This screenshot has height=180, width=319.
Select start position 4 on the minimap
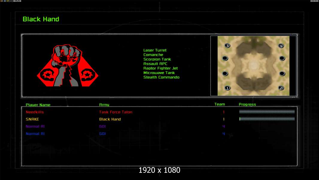(x=281, y=46)
